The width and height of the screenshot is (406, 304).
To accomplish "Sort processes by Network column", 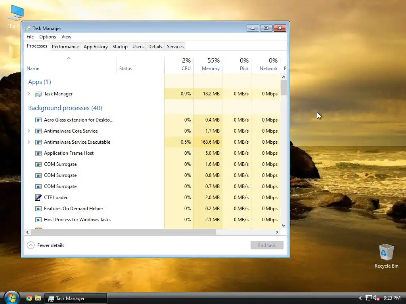I will point(266,65).
